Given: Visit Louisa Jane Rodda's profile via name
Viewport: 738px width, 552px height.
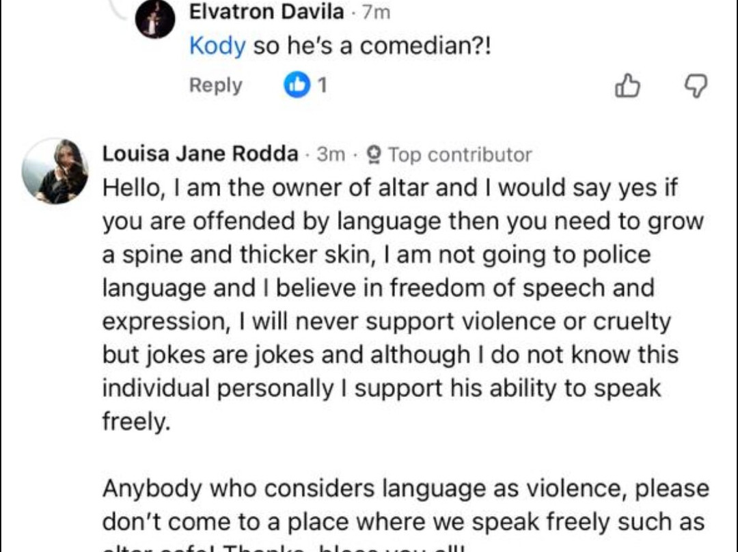Looking at the screenshot, I should (200, 154).
